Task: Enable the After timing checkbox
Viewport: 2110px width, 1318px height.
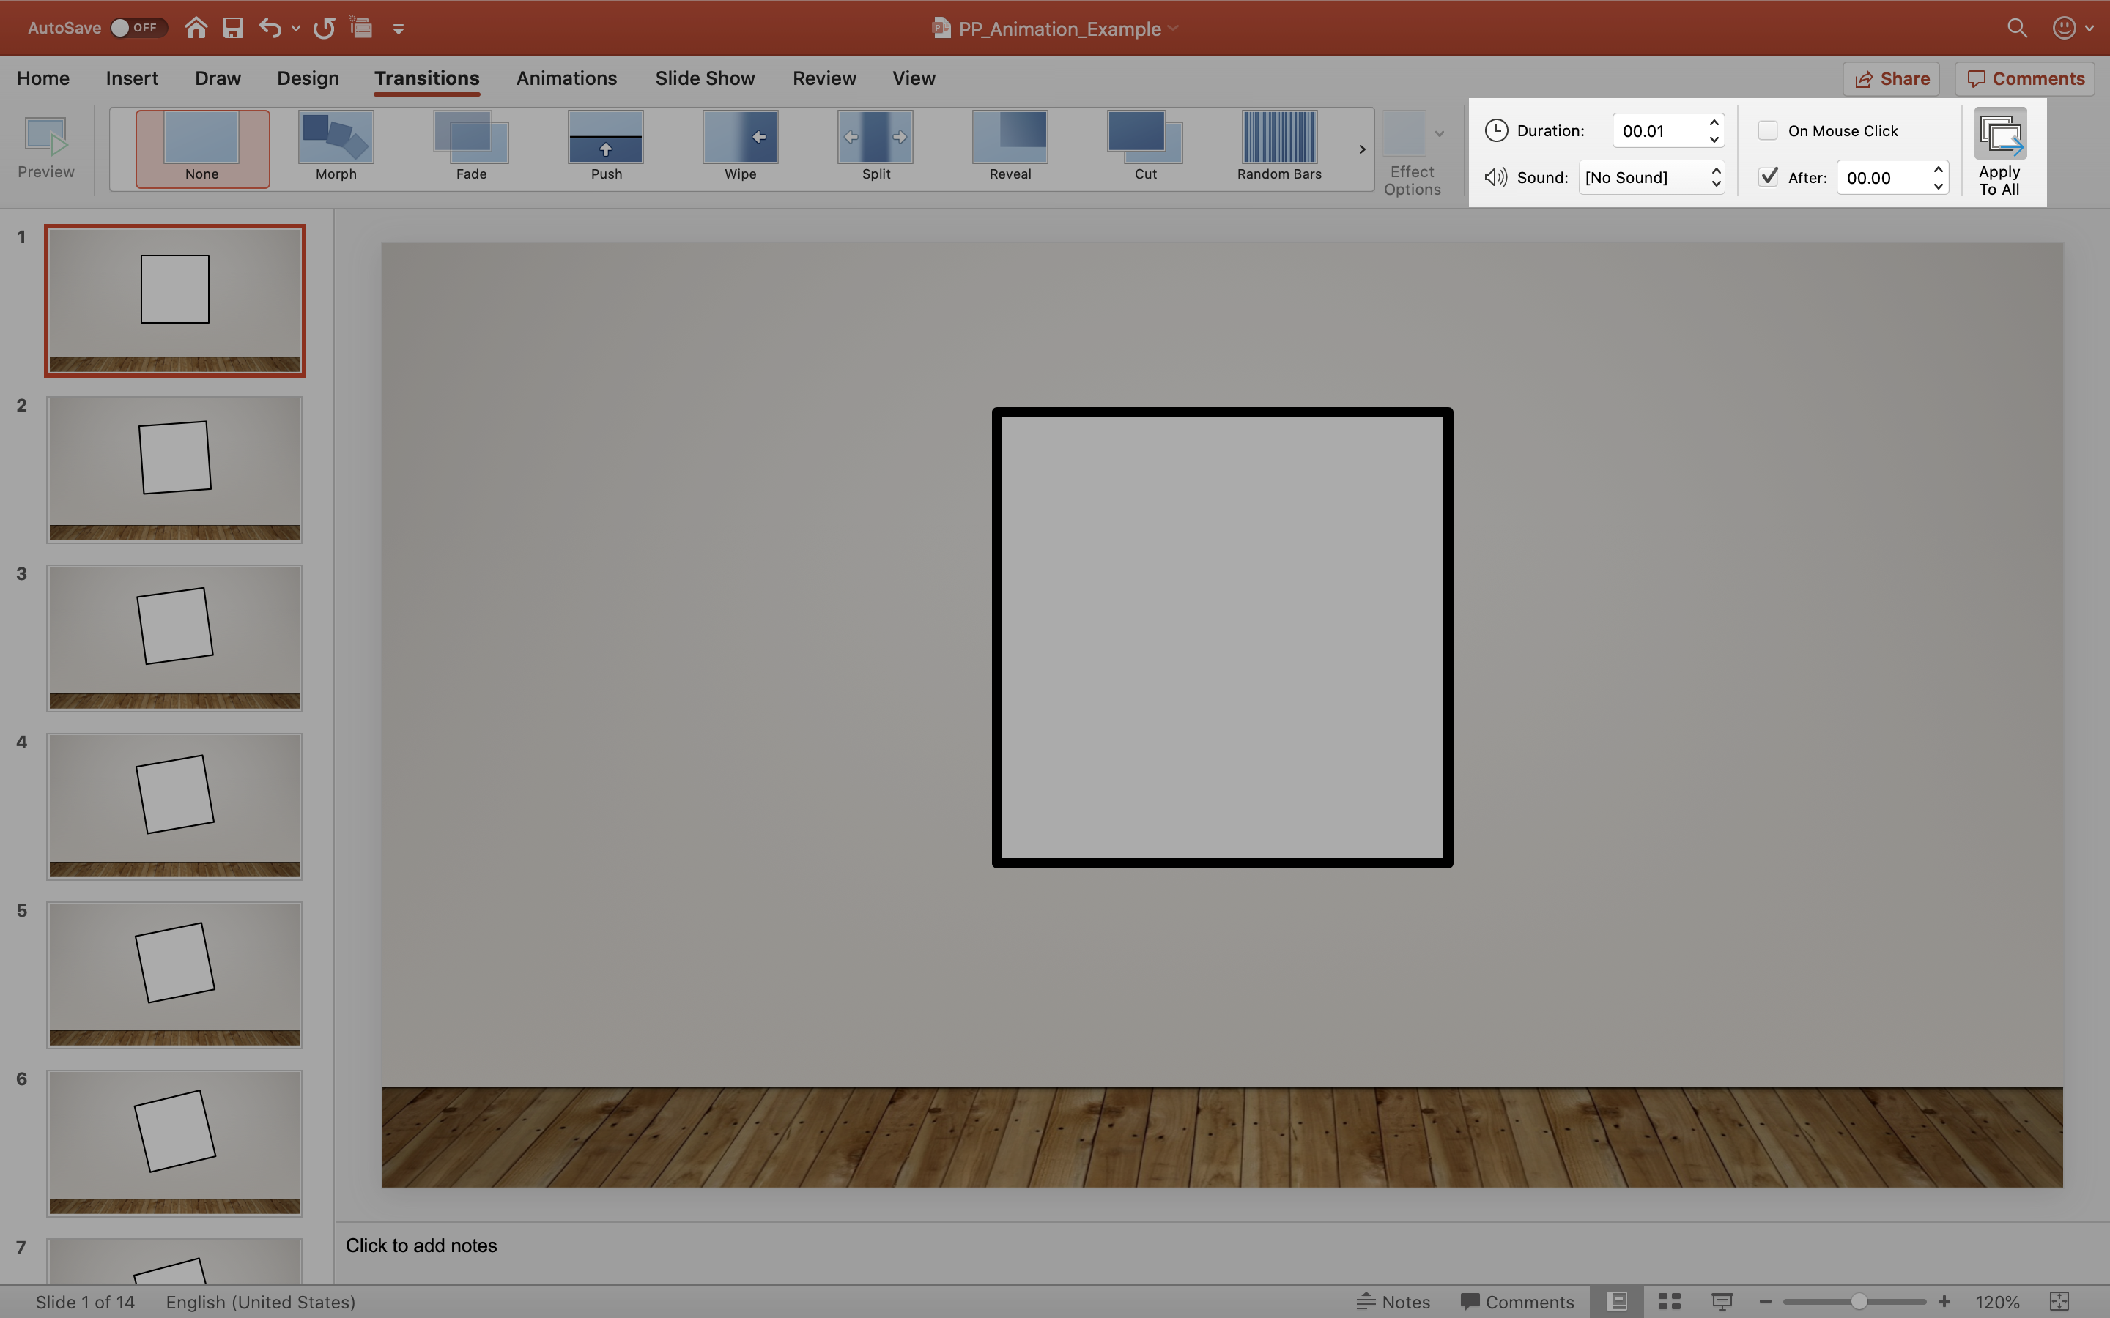Action: coord(1766,176)
